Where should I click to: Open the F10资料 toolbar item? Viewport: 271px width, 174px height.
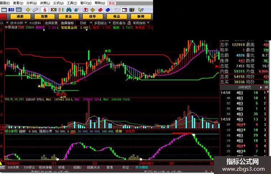pyautogui.click(x=35, y=23)
